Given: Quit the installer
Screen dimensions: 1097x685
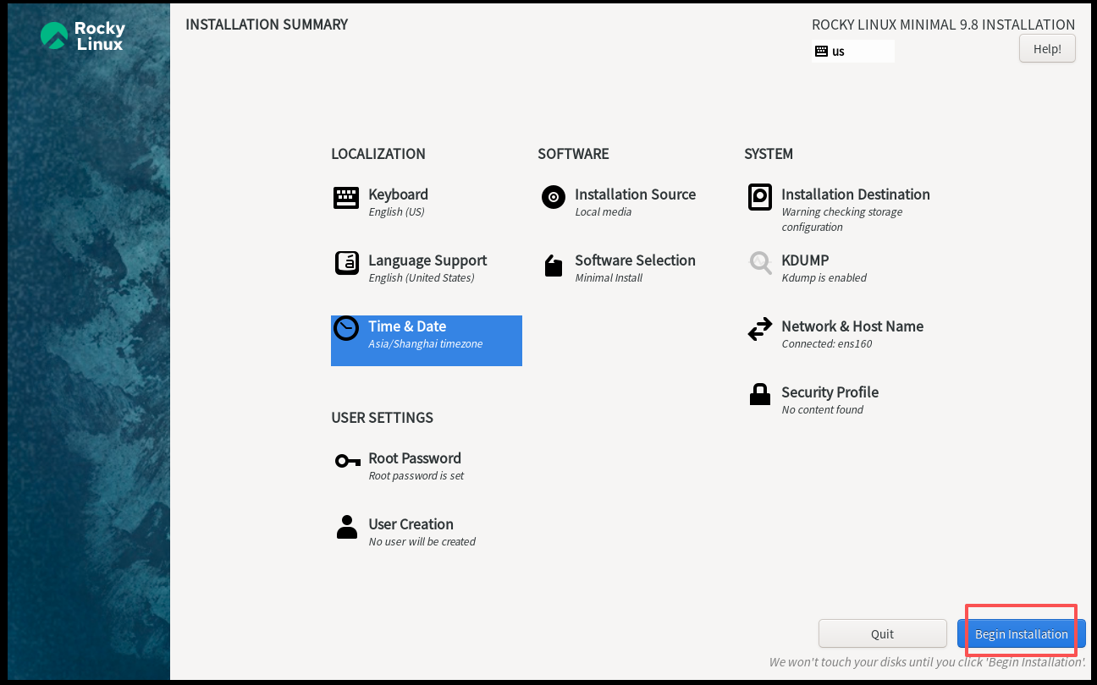Looking at the screenshot, I should coord(883,634).
